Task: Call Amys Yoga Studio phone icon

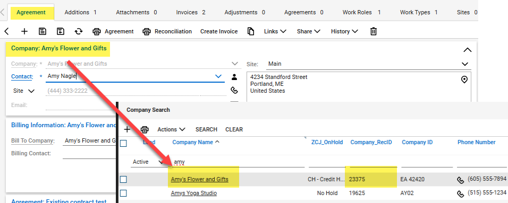Action: point(460,193)
